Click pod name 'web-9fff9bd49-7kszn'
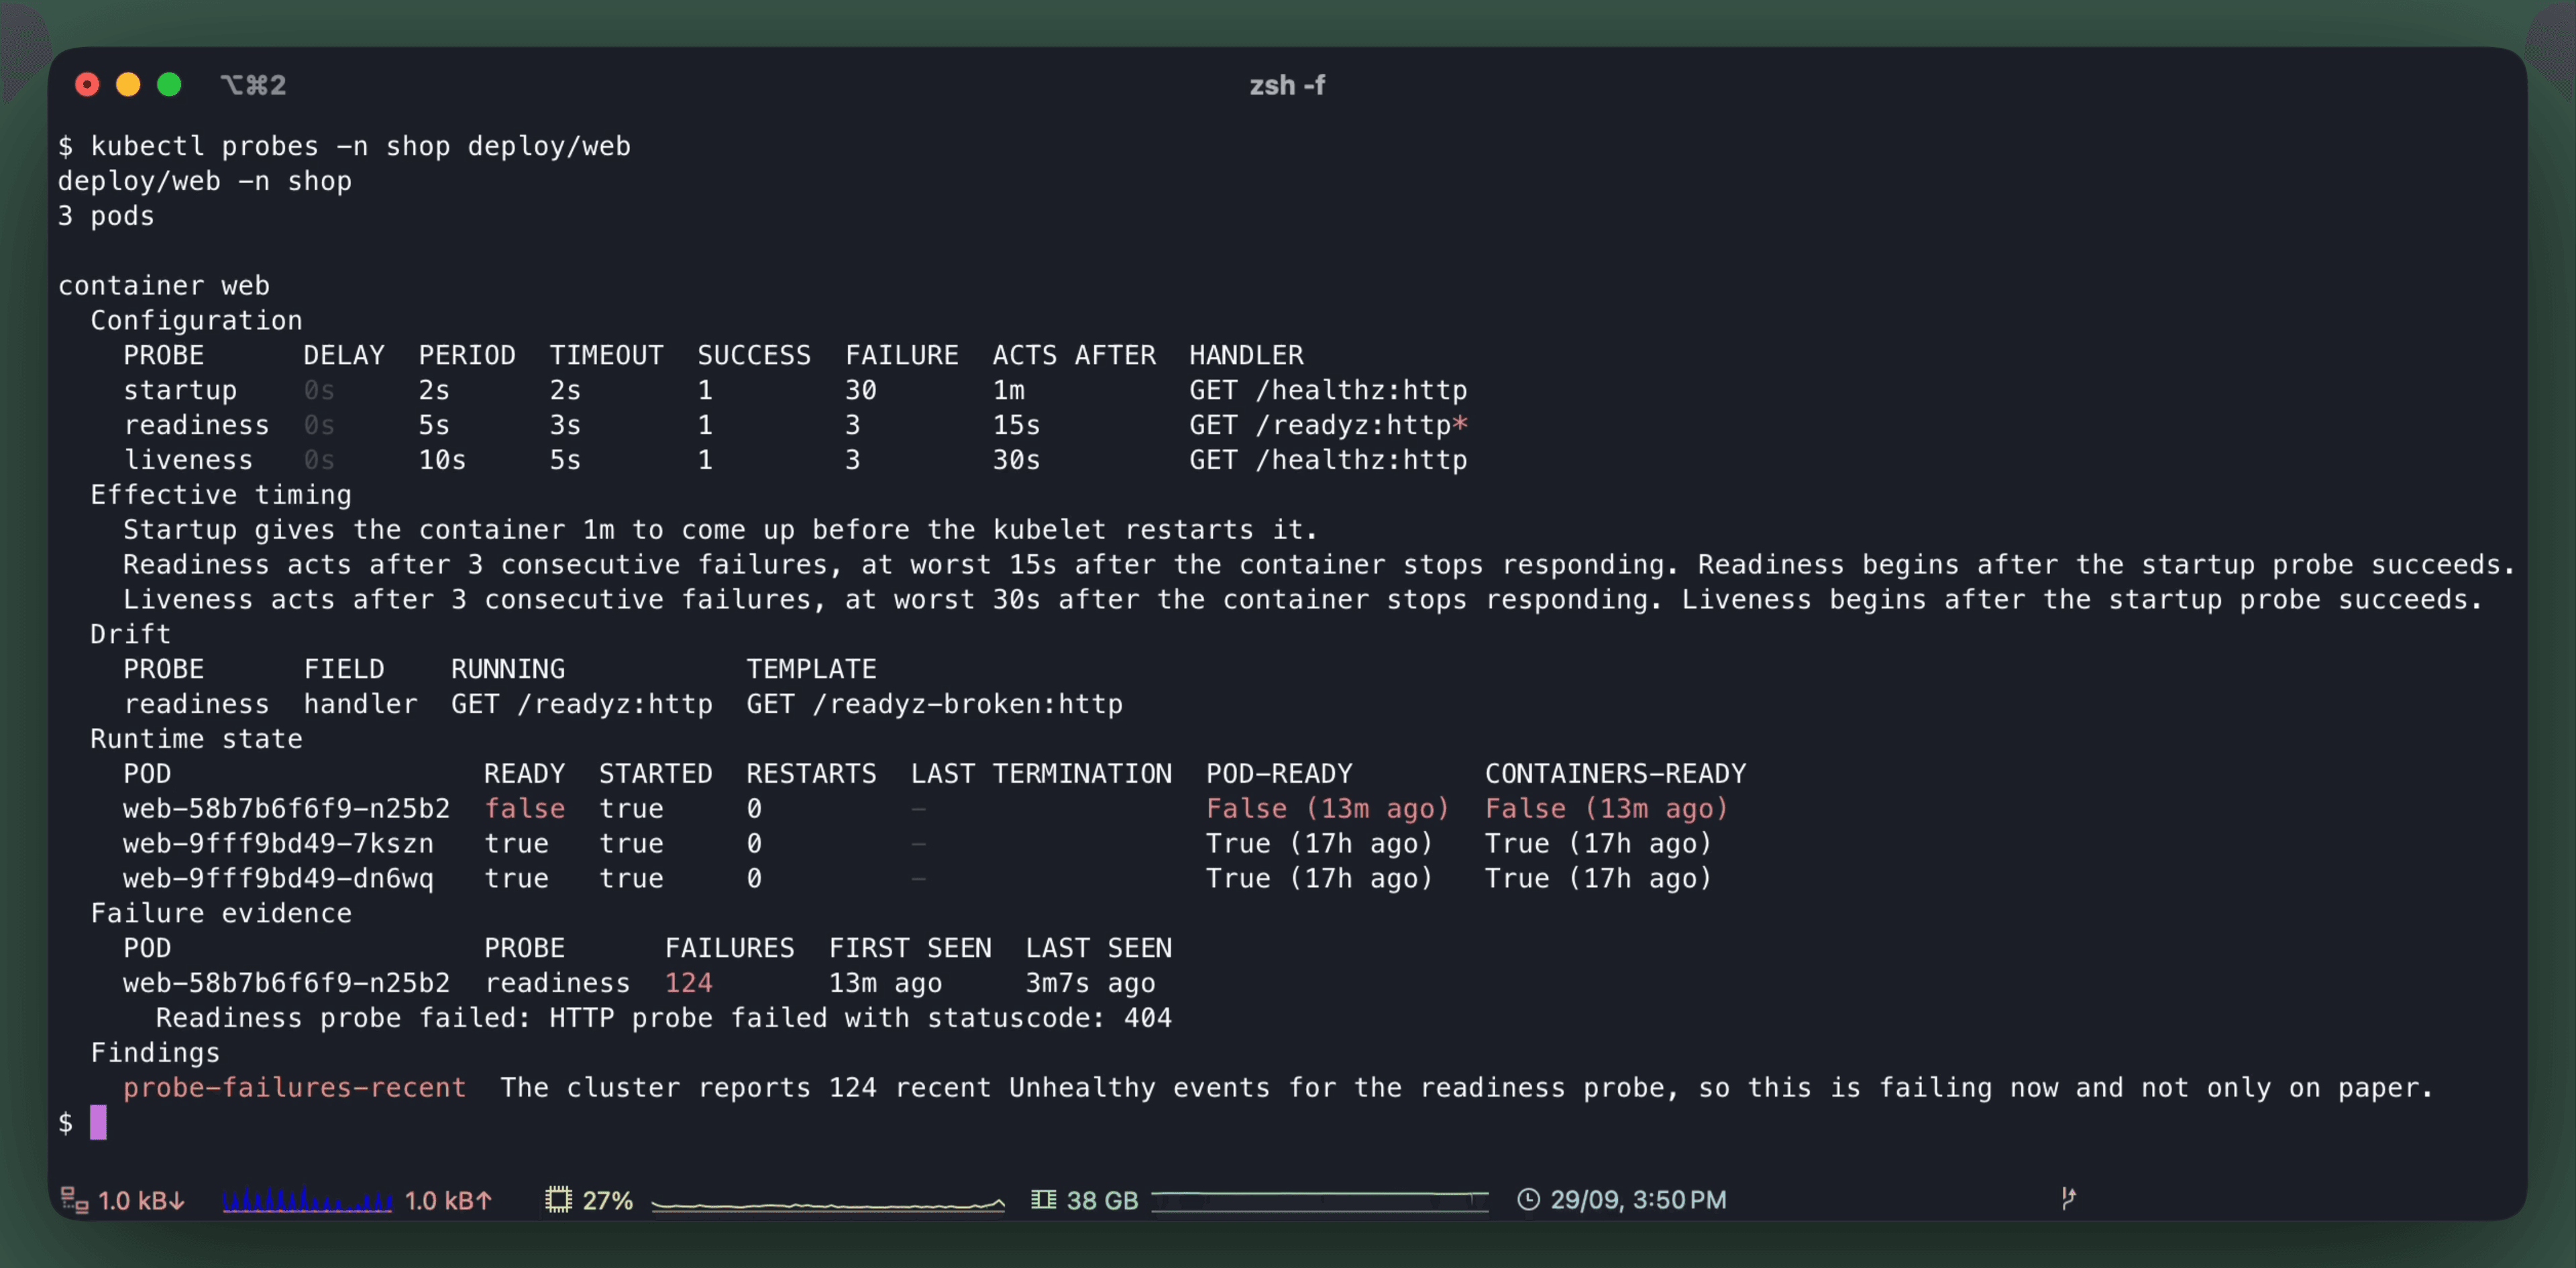The image size is (2576, 1268). 278,843
